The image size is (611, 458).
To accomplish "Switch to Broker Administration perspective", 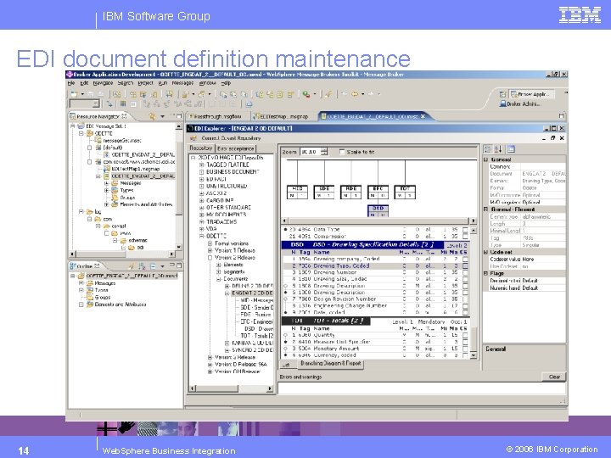I will (520, 104).
